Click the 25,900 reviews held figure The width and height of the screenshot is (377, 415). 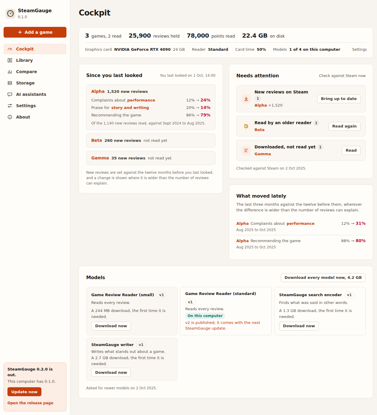tap(154, 36)
